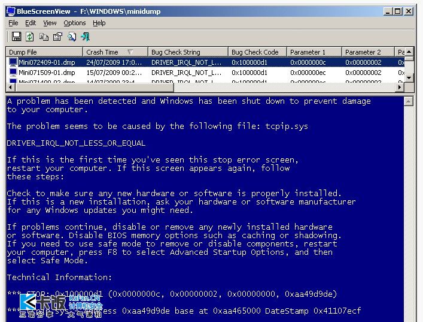This screenshot has height=322, width=423.
Task: Open the Properties toolbar icon
Action: [57, 37]
